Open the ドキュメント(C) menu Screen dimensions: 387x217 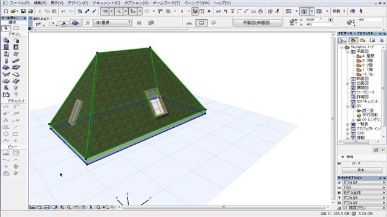[106, 3]
